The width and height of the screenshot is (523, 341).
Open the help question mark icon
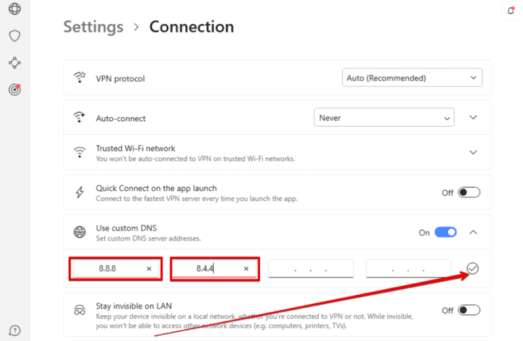coord(14,330)
